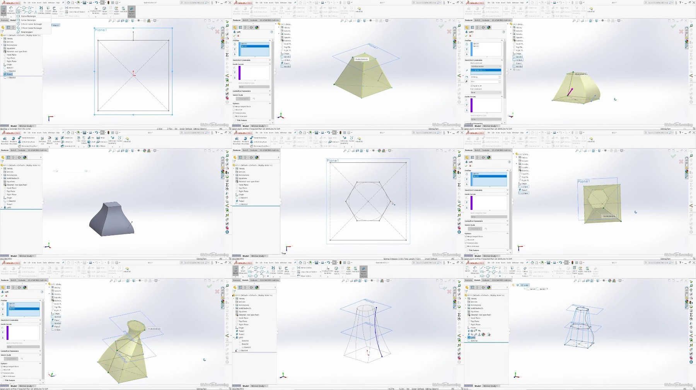This screenshot has width=696, height=390.
Task: Click Repair Sketch in rectangle-sketch frame
Action: pyautogui.click(x=104, y=11)
